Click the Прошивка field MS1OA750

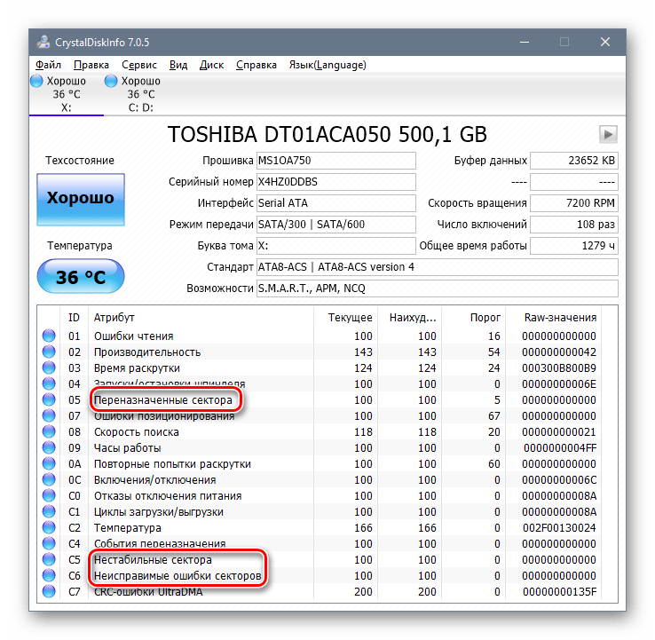coord(335,161)
